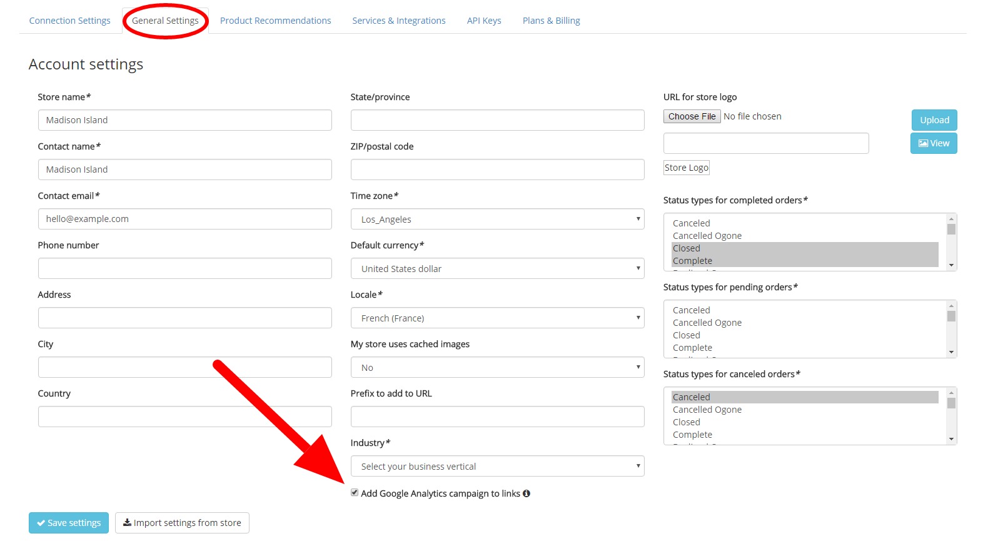Click Import settings from store button

coord(182,523)
